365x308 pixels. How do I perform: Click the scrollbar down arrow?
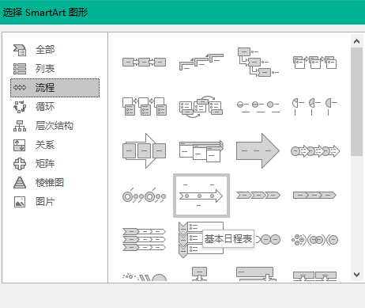tap(357, 275)
